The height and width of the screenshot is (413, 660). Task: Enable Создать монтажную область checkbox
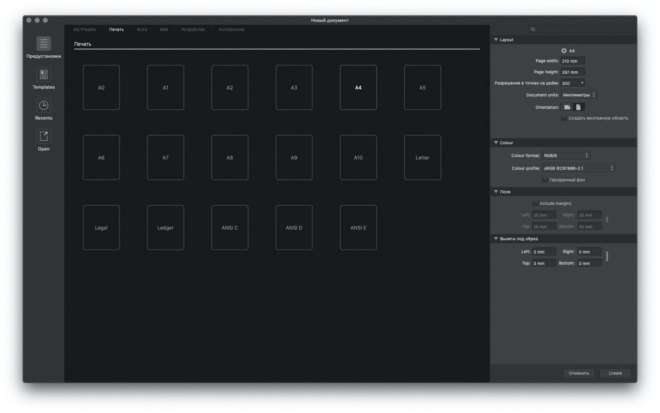pyautogui.click(x=564, y=118)
